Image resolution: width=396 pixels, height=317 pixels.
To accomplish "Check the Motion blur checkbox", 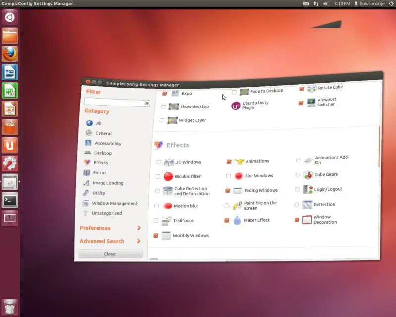I will [x=157, y=206].
